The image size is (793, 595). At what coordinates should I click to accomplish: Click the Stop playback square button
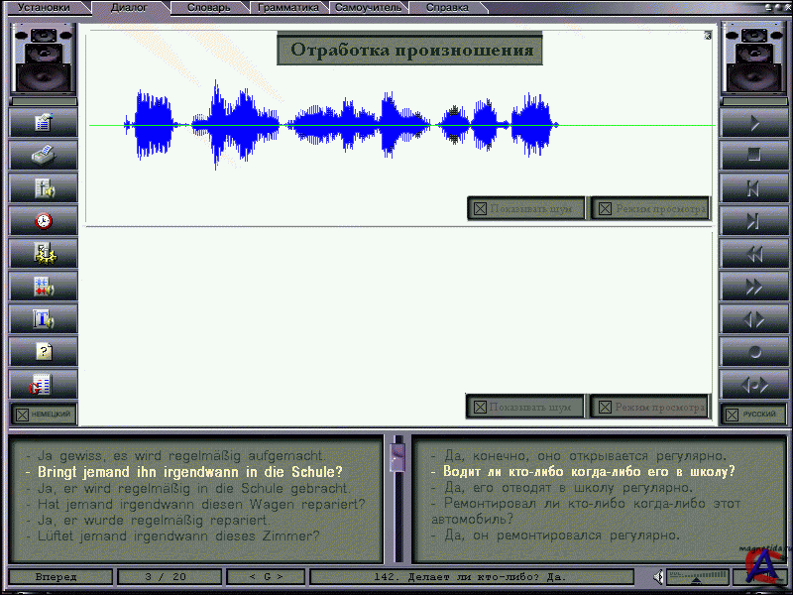754,156
